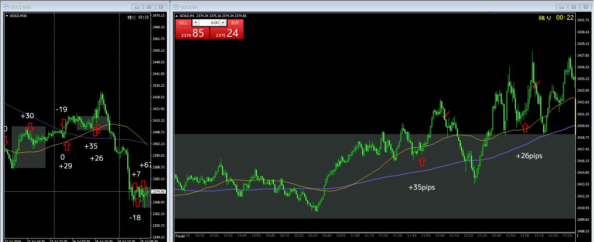
Task: Click the OHLC quote 2374.34 2375.16 2374.34 2374.85
Action: coord(221,16)
